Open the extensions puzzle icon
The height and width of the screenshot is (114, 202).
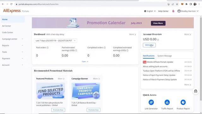tap(187, 4)
